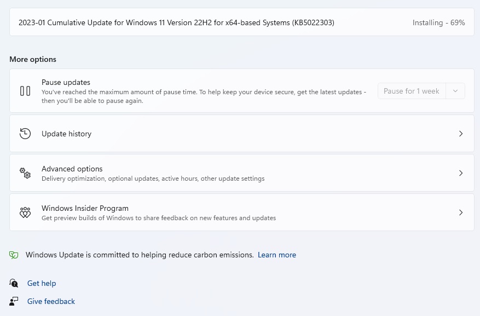Select the Update history row
This screenshot has width=480, height=316.
tap(241, 133)
